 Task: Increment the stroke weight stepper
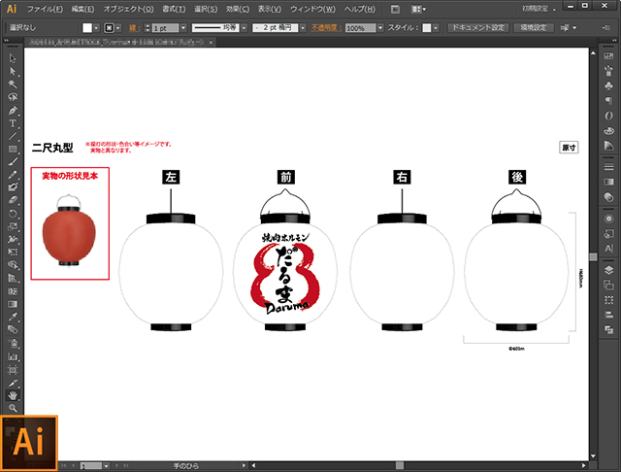(x=147, y=26)
